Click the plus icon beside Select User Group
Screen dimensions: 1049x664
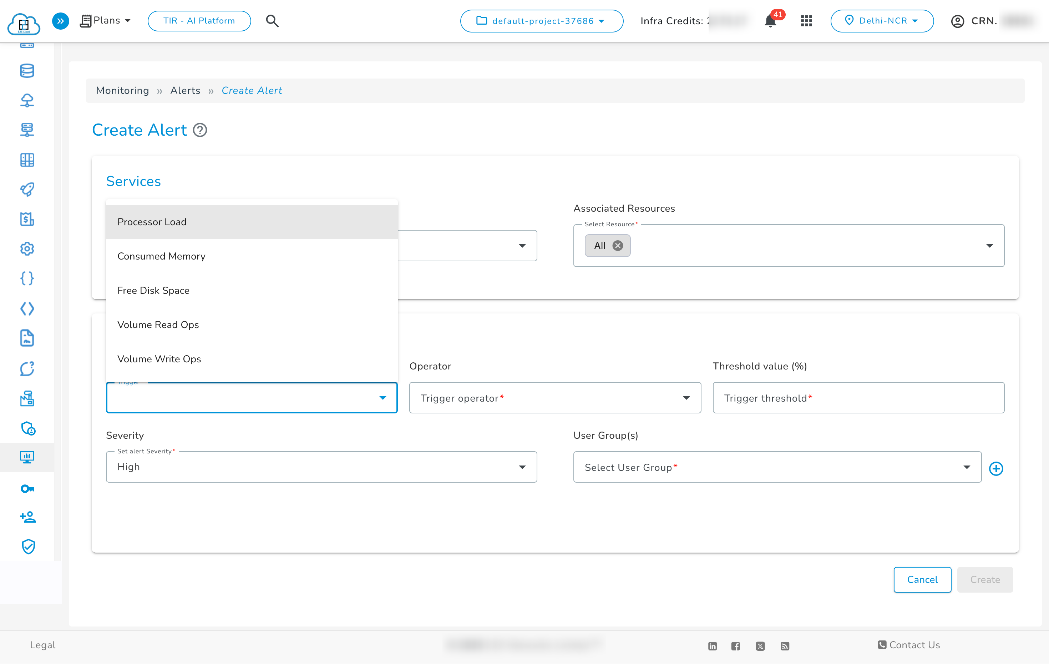coord(997,468)
